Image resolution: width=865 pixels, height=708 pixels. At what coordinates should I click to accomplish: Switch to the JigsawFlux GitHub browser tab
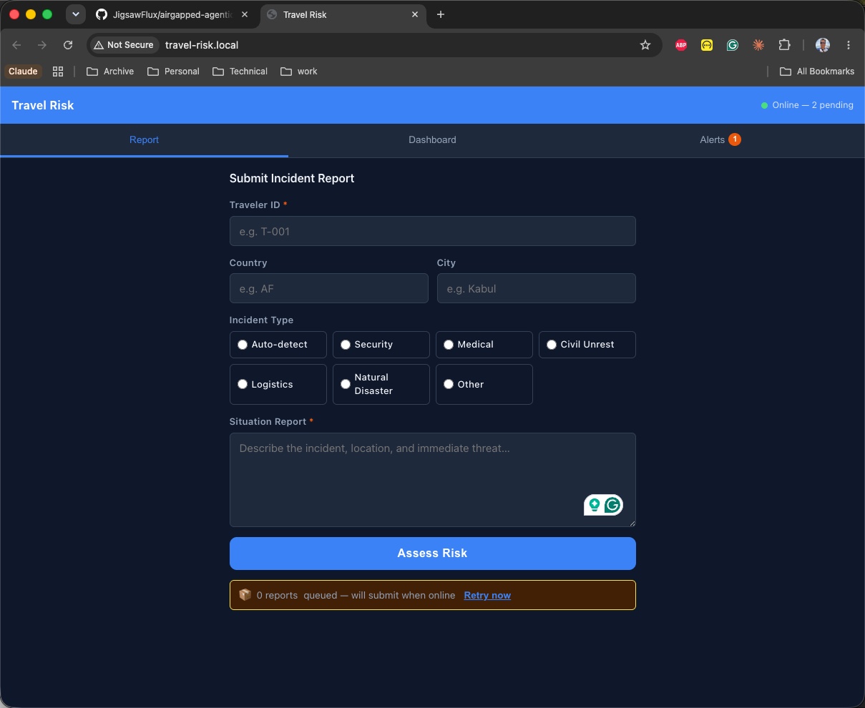click(x=173, y=14)
